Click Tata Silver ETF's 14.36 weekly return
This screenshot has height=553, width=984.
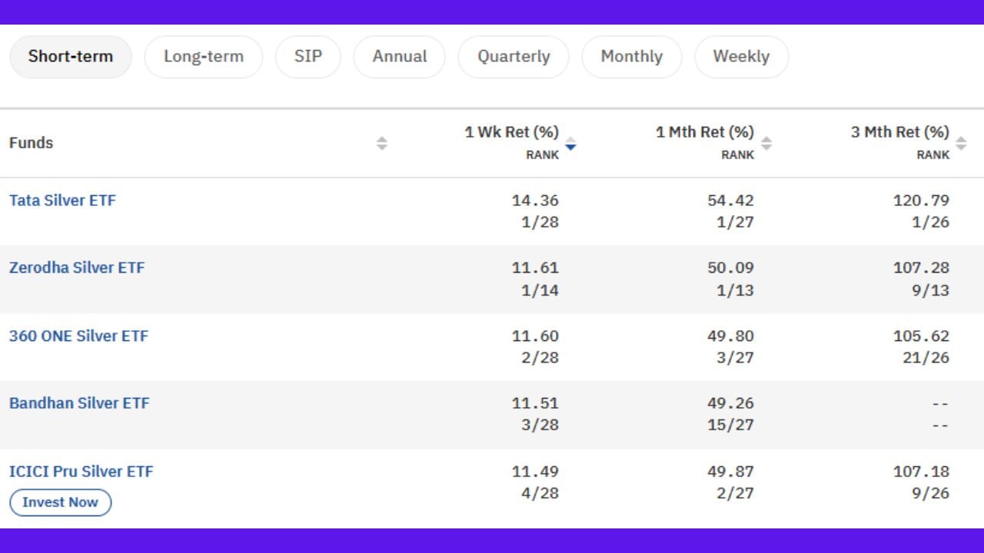(x=535, y=200)
